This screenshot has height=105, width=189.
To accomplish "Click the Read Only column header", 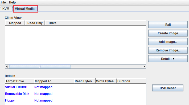I will coord(35,23).
